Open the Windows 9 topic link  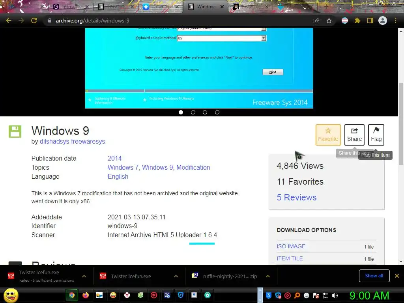click(x=158, y=167)
